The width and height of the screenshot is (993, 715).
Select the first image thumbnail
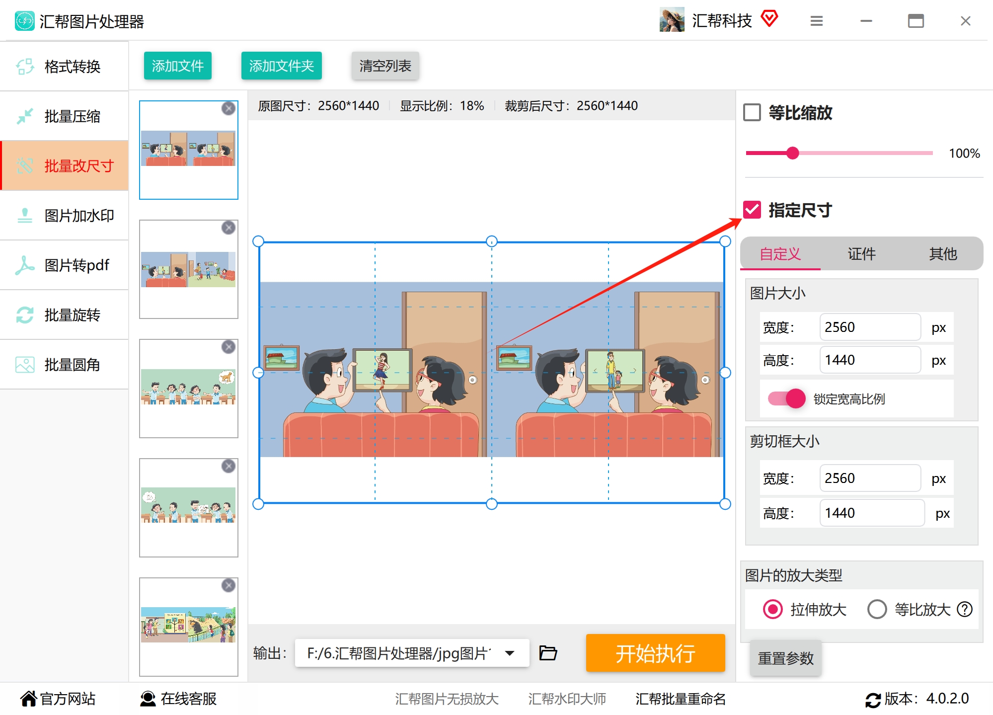(189, 150)
